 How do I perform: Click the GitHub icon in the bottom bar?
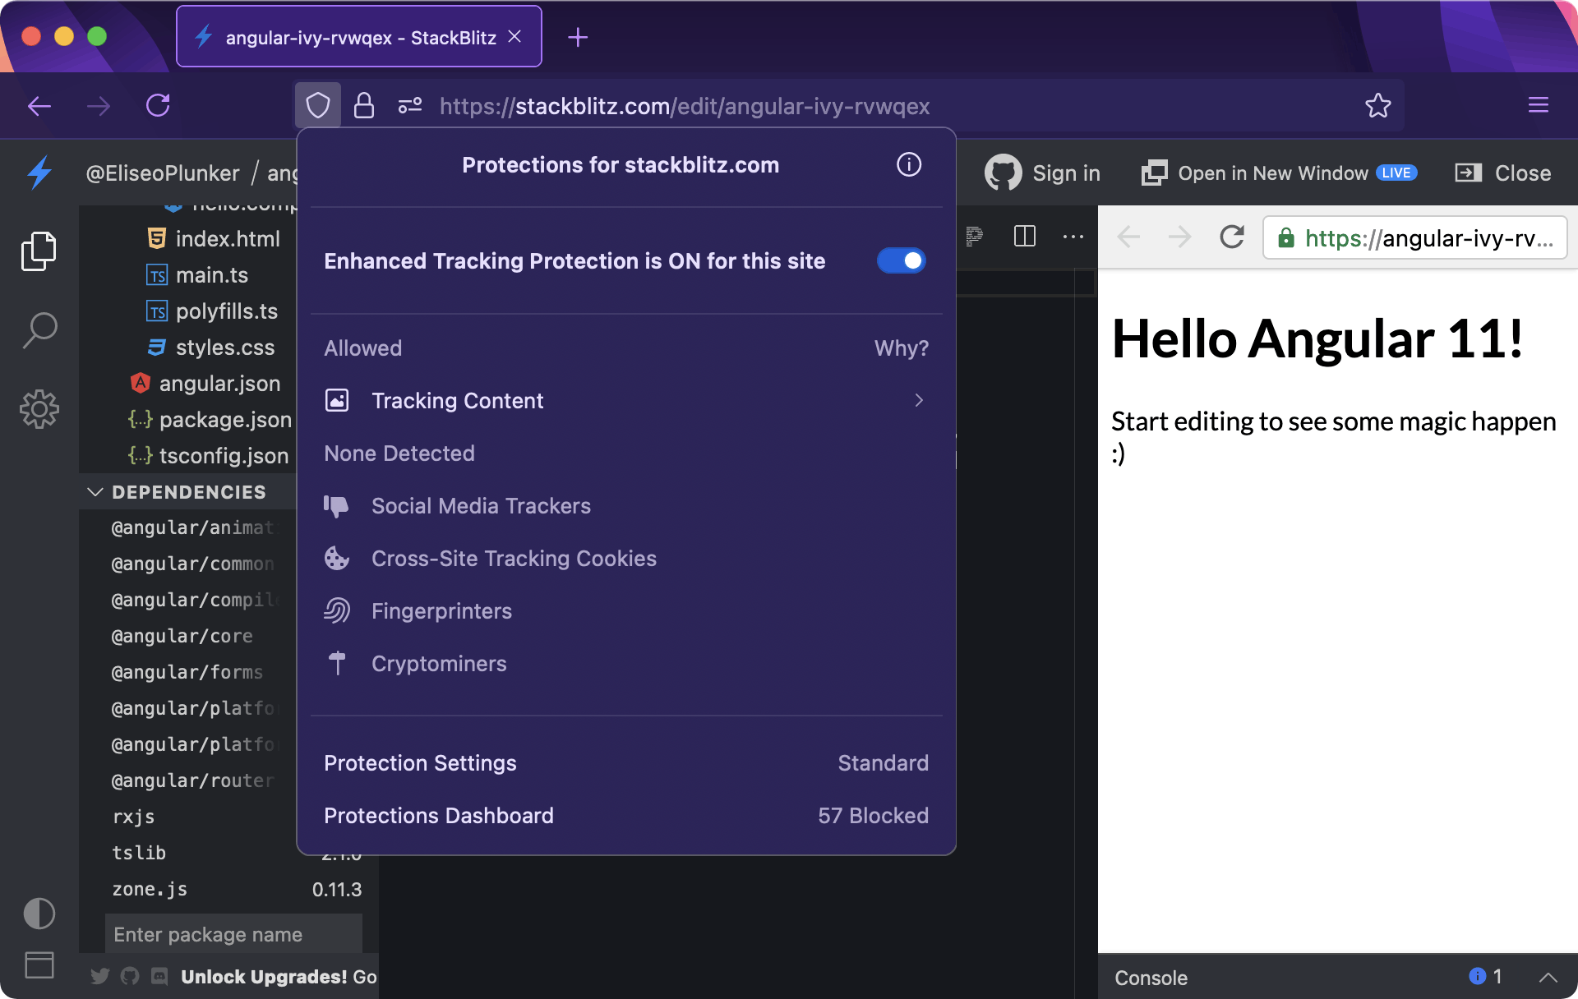click(x=129, y=977)
